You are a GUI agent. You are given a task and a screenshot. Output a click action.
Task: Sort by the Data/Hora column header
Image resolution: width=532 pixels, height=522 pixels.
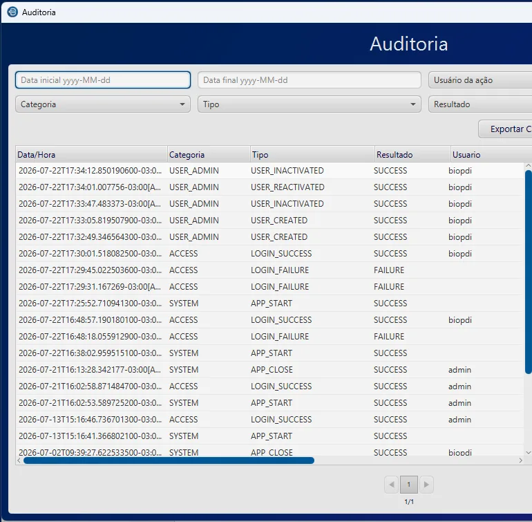tap(91, 155)
